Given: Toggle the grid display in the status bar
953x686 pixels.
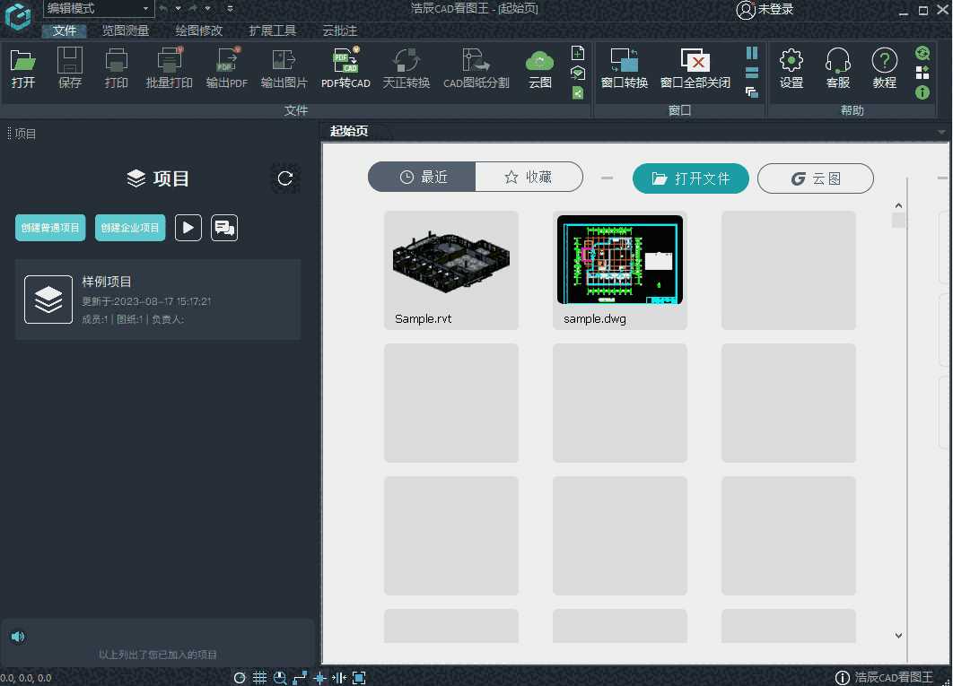Looking at the screenshot, I should [x=259, y=677].
